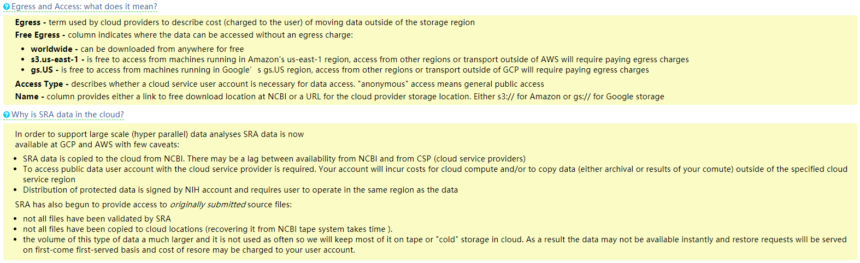The width and height of the screenshot is (860, 263).
Task: Click the "(hyper parallel)" parenthetical text
Action: click(160, 134)
